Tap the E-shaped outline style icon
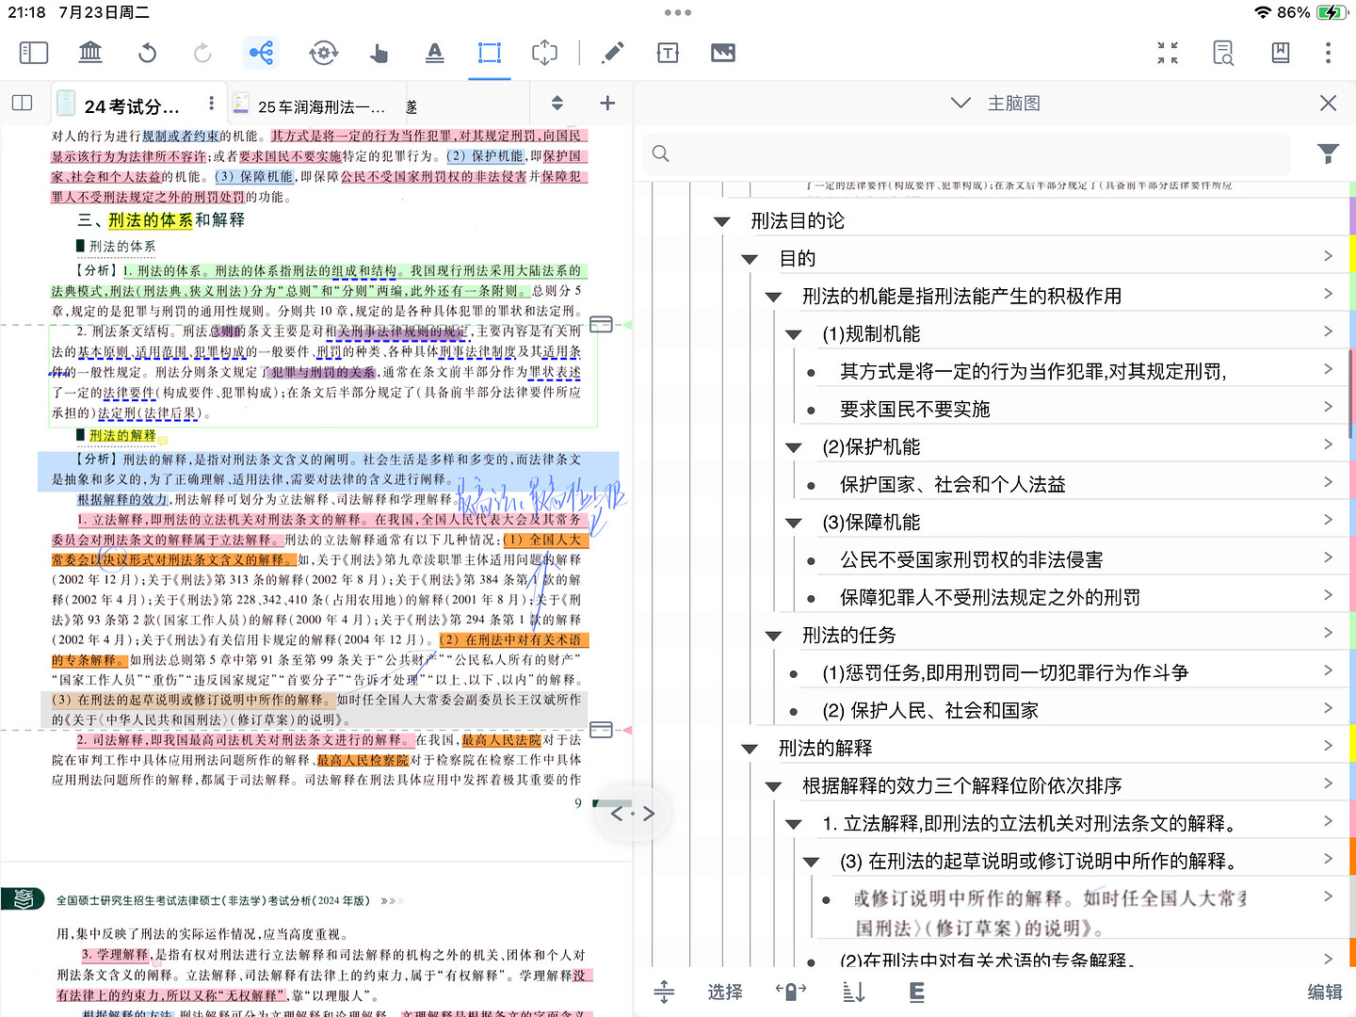This screenshot has width=1356, height=1017. [917, 992]
